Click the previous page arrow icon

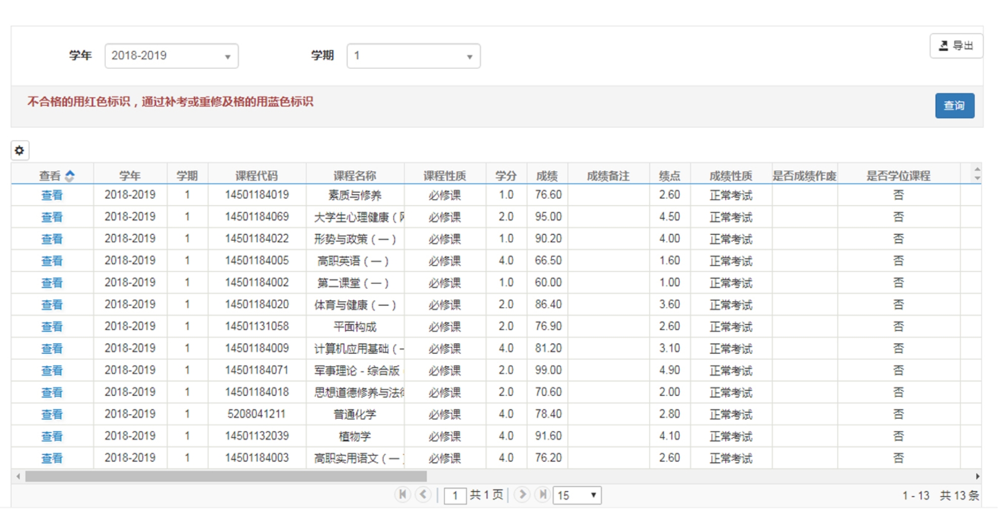click(423, 494)
